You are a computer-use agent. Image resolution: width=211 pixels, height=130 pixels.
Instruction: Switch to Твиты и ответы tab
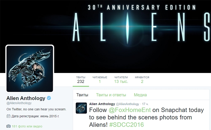click(111, 95)
